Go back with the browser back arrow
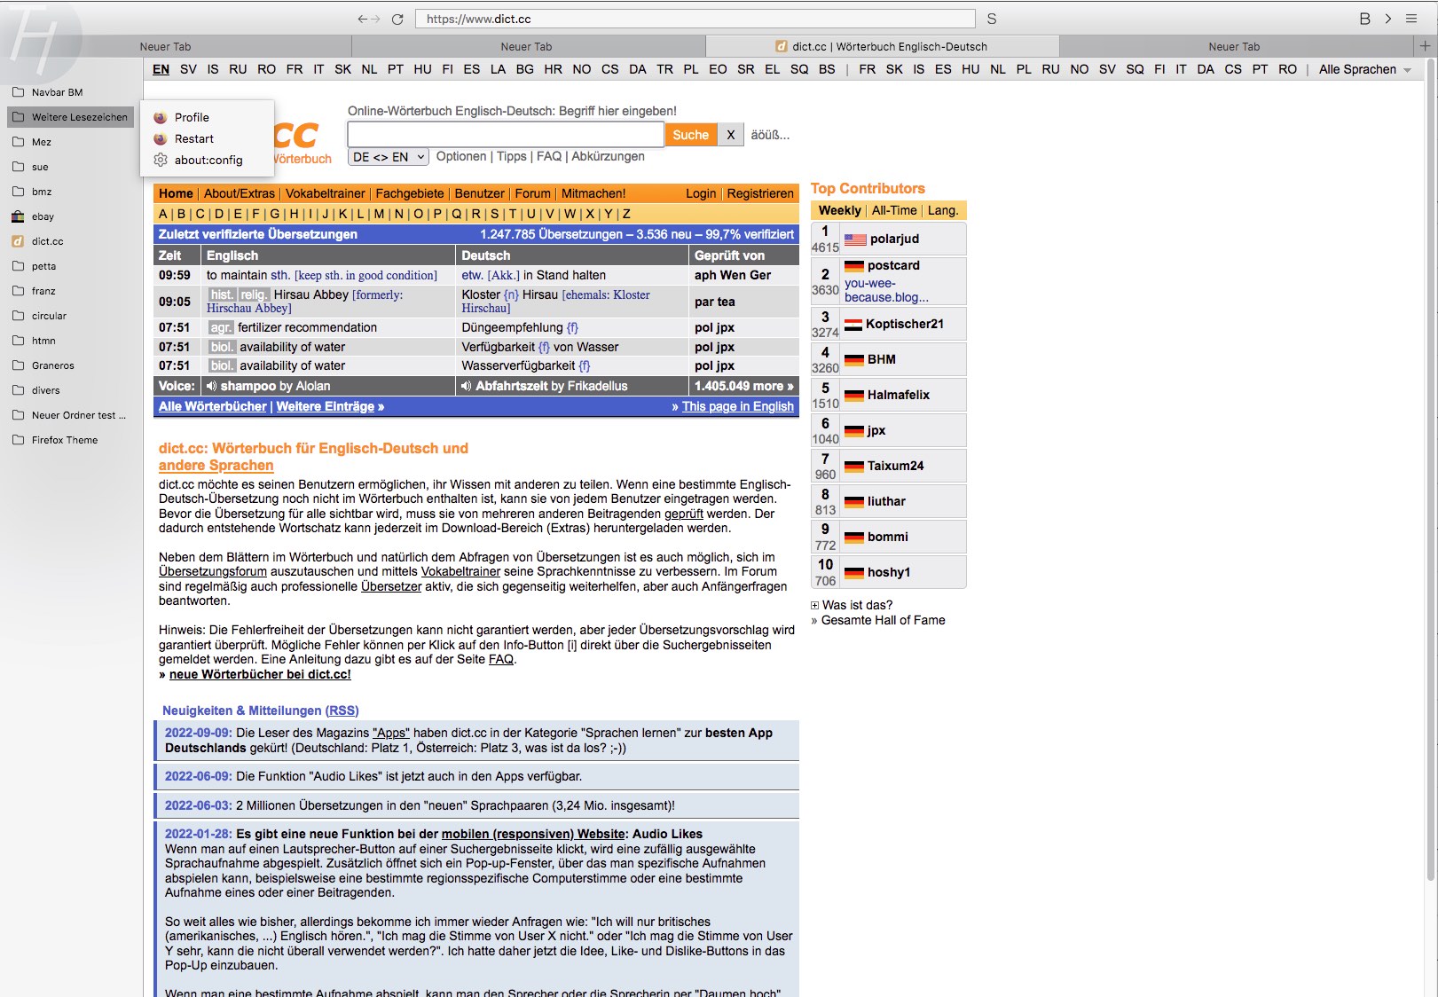 tap(362, 19)
